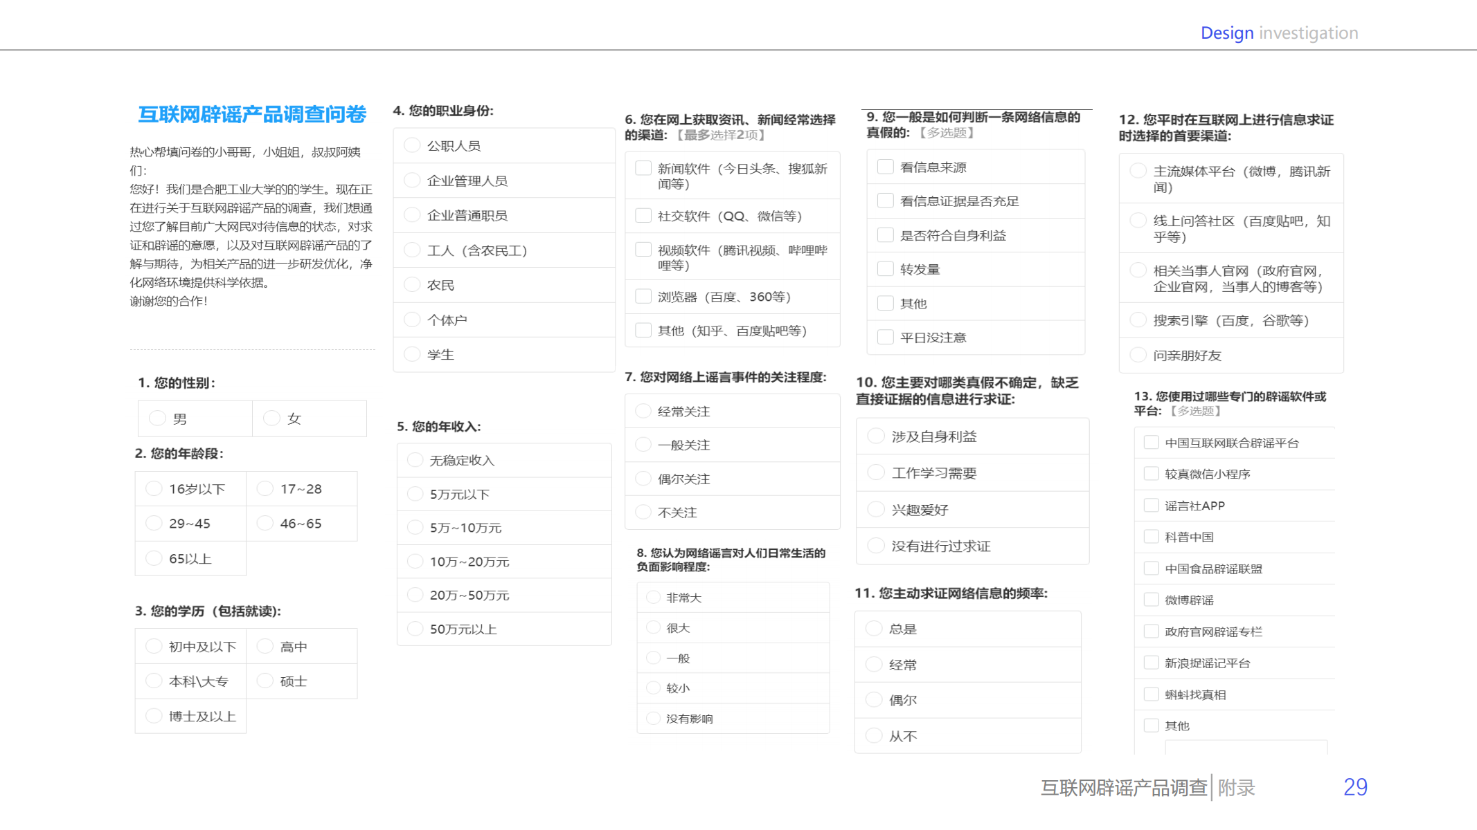
Task: Select 主流媒体平台（微博，腾讯新闻）channel
Action: pos(1138,169)
